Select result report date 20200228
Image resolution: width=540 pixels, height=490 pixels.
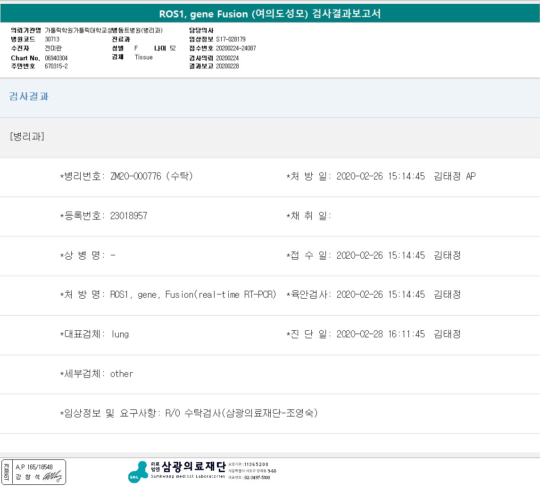[x=227, y=66]
